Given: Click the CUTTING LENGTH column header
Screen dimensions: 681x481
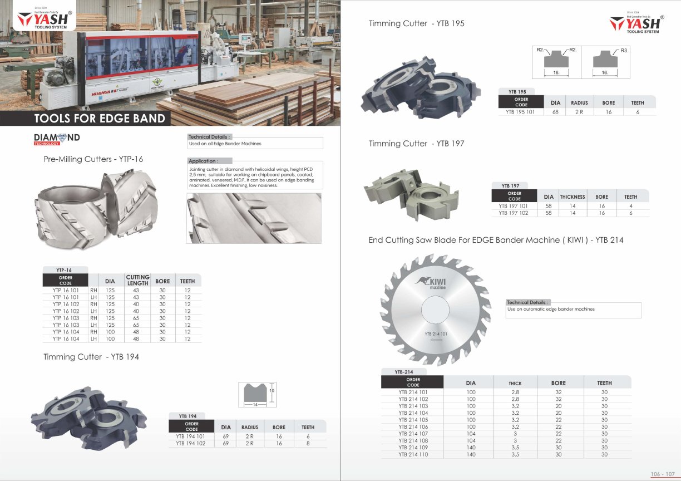Looking at the screenshot, I should click(137, 280).
